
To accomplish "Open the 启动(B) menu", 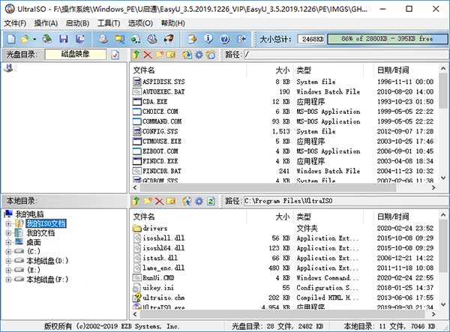I will tap(77, 23).
